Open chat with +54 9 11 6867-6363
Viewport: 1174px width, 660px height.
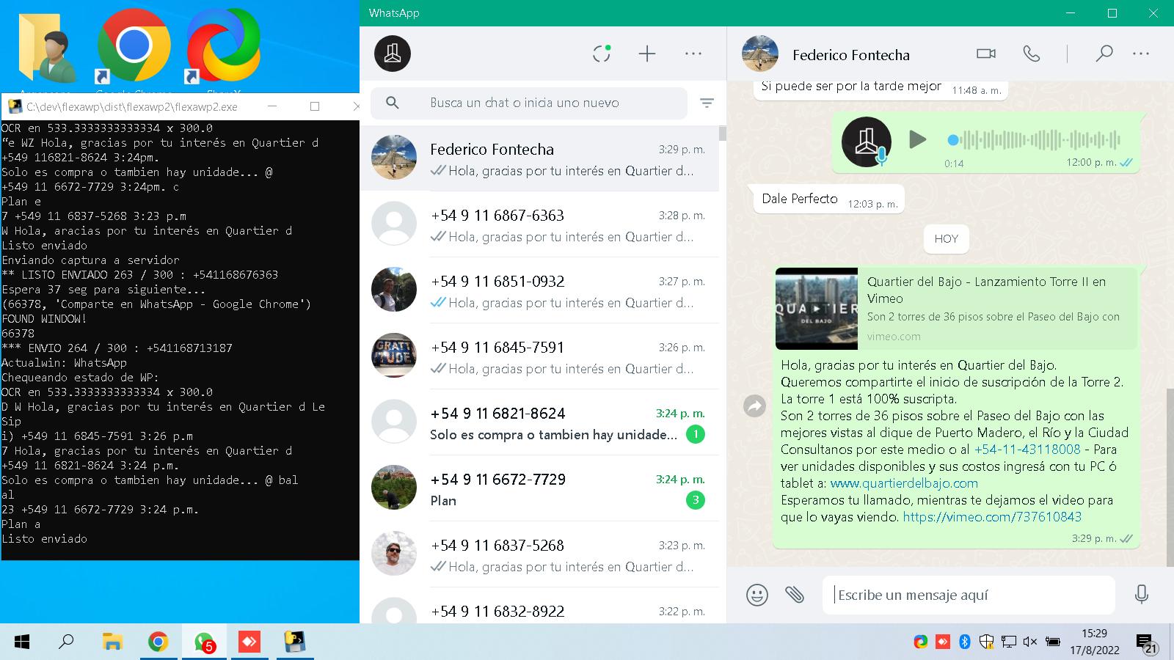click(539, 224)
